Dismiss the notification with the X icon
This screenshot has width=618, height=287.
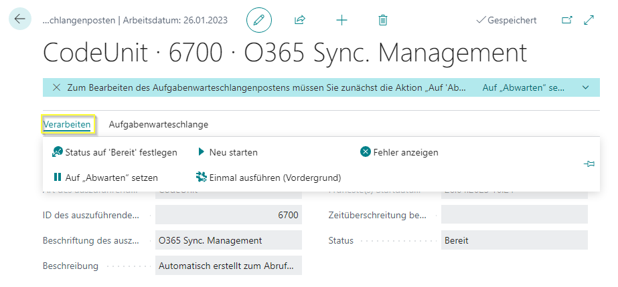56,87
